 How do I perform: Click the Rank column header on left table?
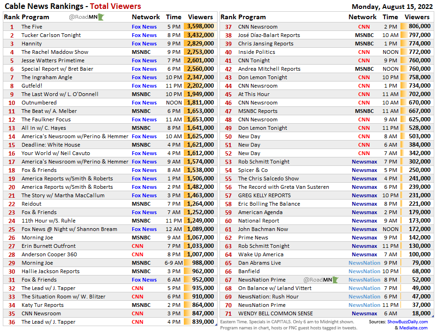pos(12,17)
